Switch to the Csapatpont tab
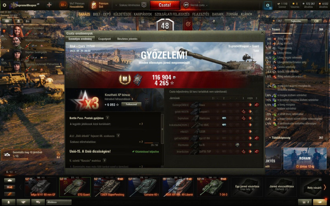Viewport: 330px width, 206px height. point(105,39)
